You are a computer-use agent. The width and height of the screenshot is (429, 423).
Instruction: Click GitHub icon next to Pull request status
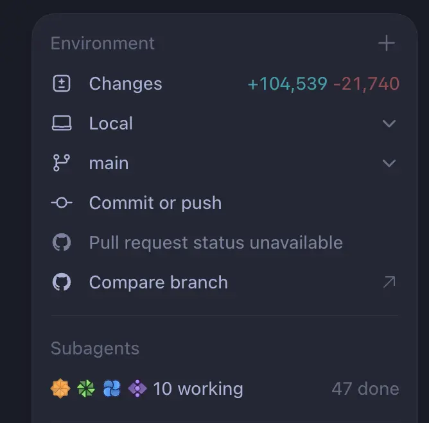(62, 242)
